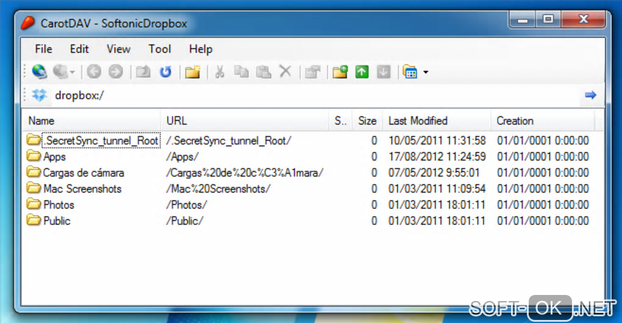The width and height of the screenshot is (622, 323).
Task: Expand the view mode dropdown arrow
Action: [x=426, y=72]
